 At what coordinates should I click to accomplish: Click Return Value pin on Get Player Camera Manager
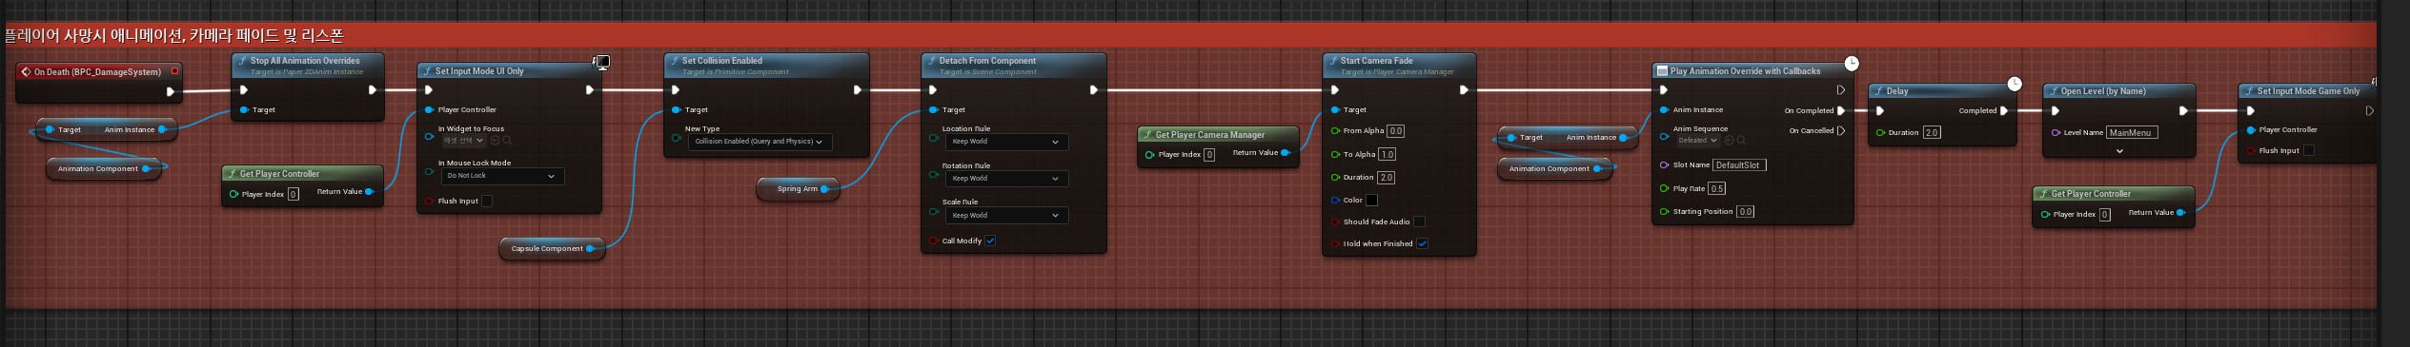click(1286, 153)
